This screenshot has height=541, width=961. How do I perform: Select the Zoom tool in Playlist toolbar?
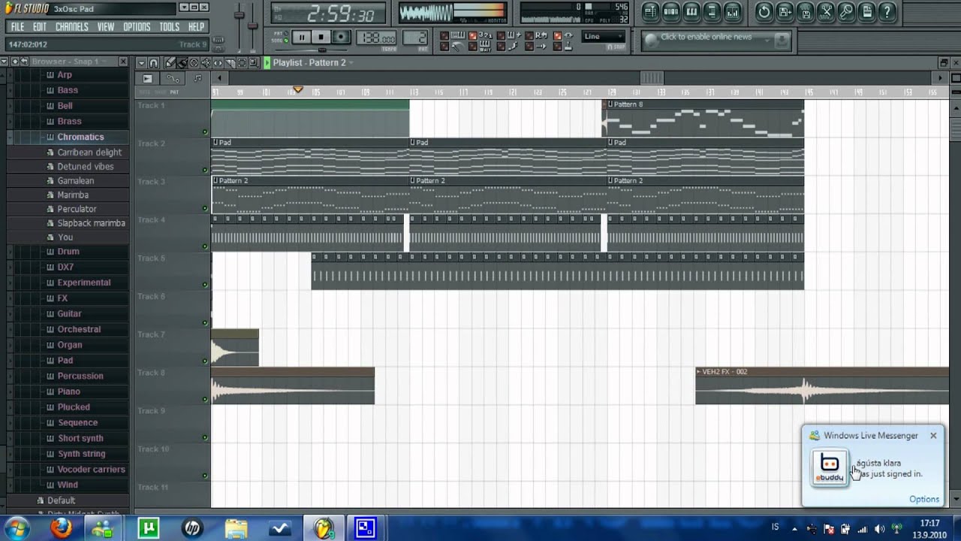254,63
